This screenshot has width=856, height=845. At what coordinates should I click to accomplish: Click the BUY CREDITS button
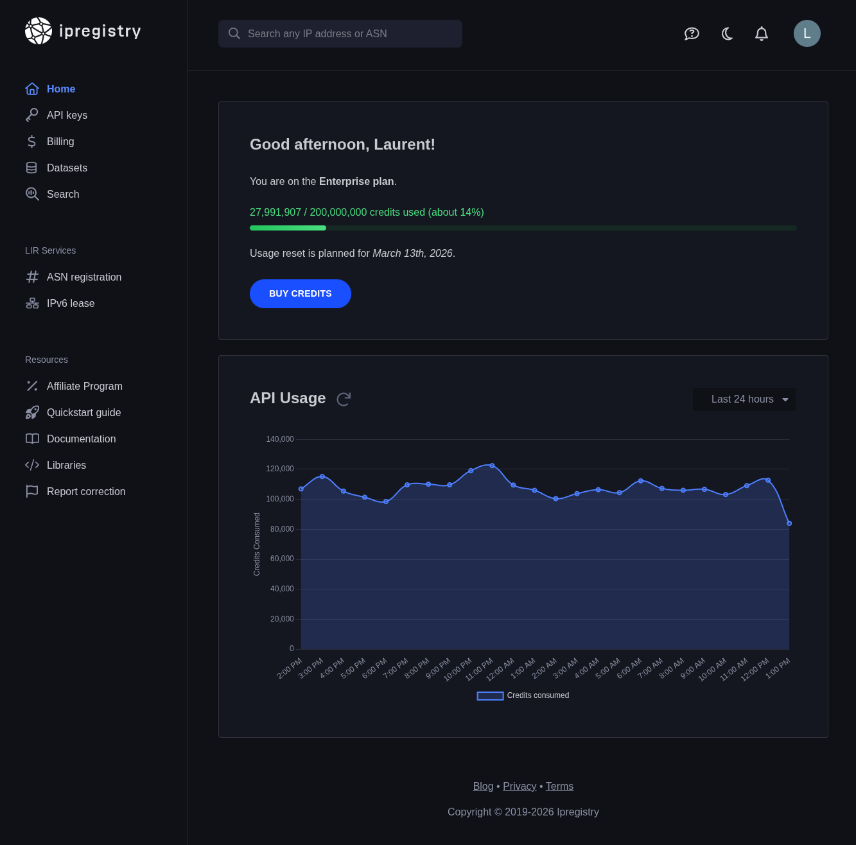click(x=300, y=293)
